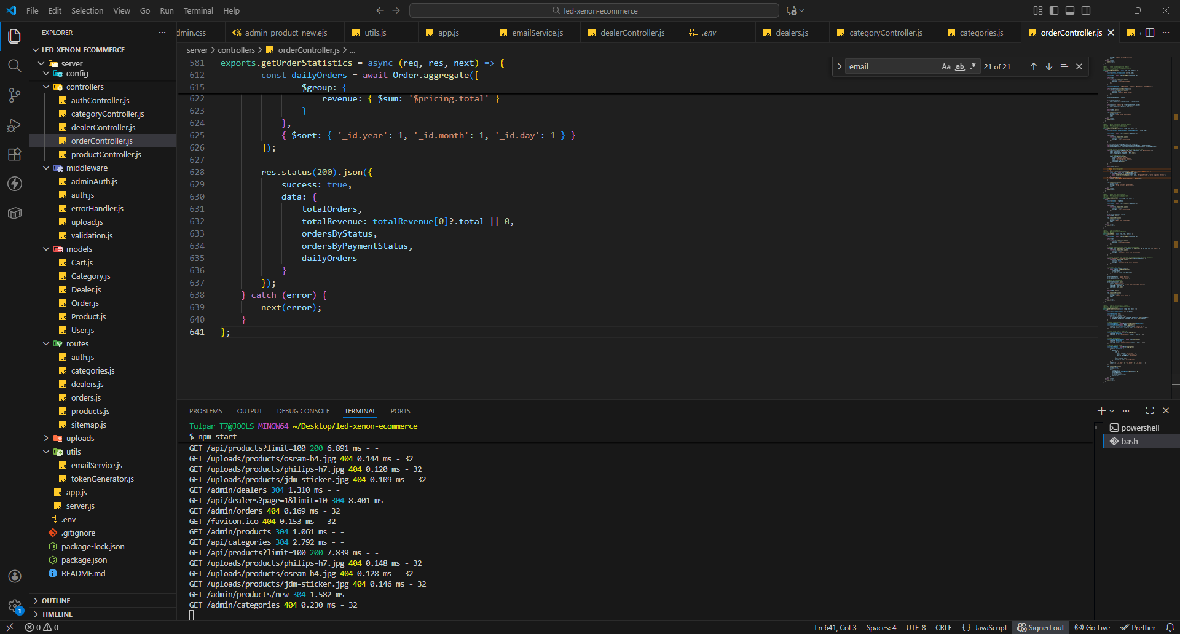Go to next find match arrow
The image size is (1180, 634).
[1049, 66]
